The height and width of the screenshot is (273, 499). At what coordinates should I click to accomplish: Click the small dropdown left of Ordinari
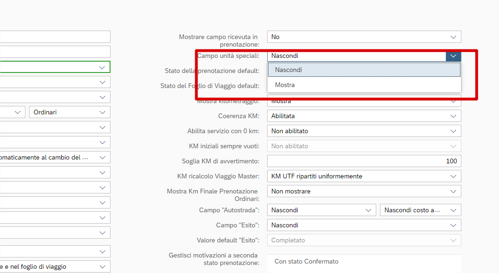(18, 112)
